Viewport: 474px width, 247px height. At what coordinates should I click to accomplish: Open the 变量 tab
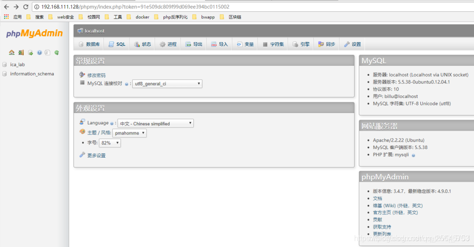[x=245, y=44]
